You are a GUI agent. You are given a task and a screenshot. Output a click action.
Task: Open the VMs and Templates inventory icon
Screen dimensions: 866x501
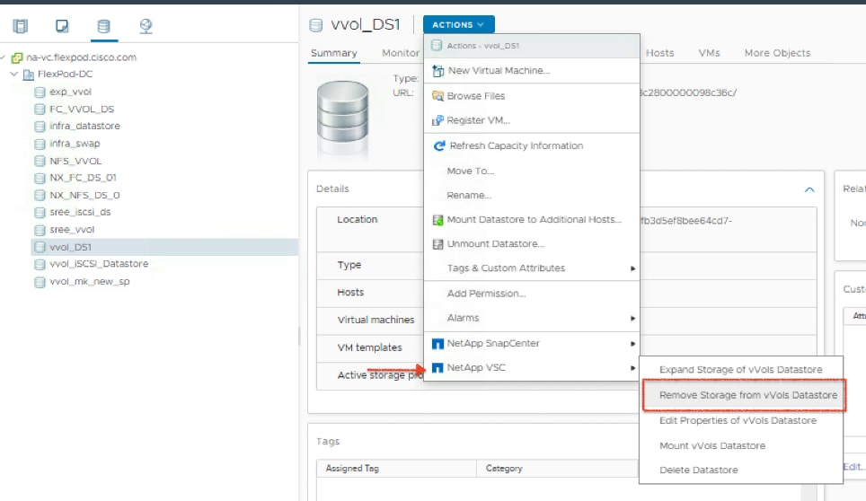click(62, 26)
